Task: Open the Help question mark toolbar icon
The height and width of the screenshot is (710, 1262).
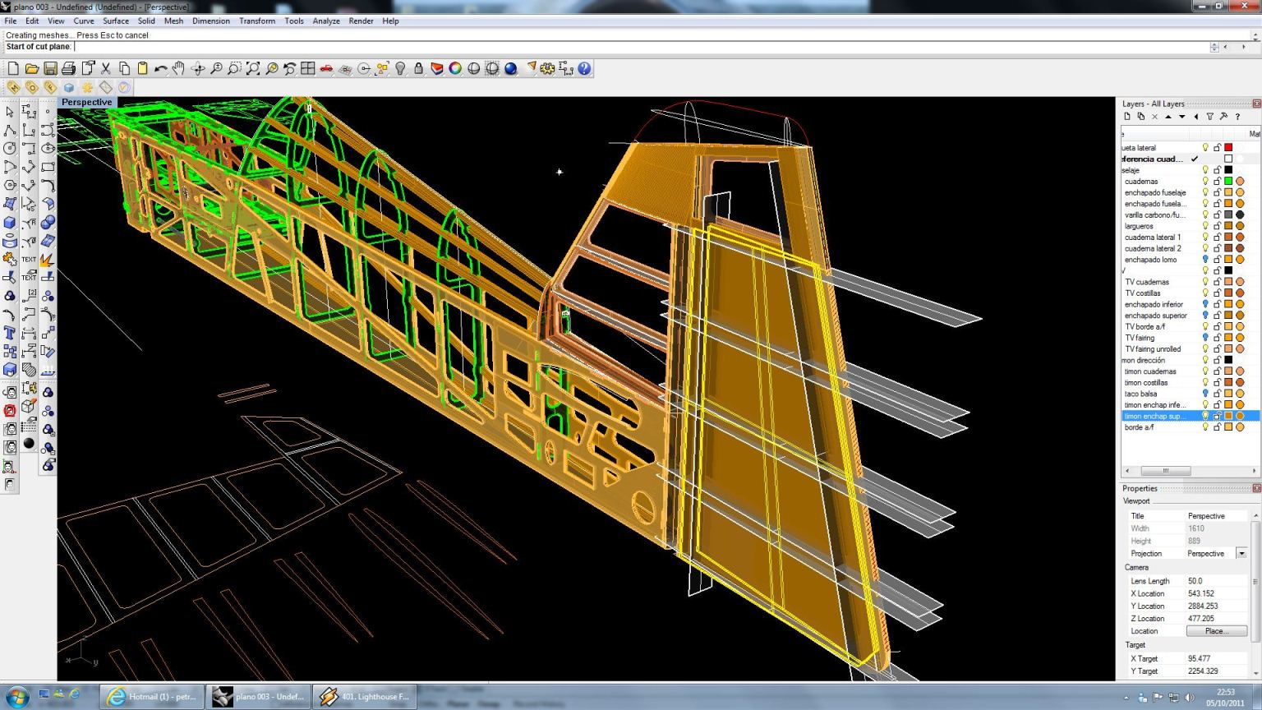Action: tap(584, 69)
